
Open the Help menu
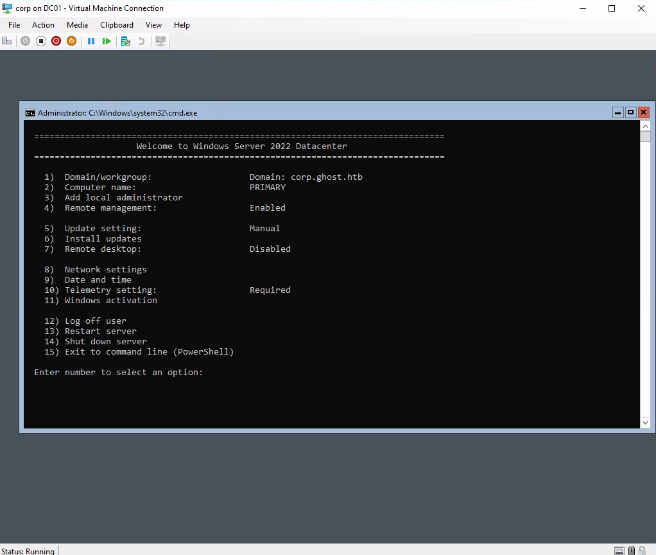[182, 24]
